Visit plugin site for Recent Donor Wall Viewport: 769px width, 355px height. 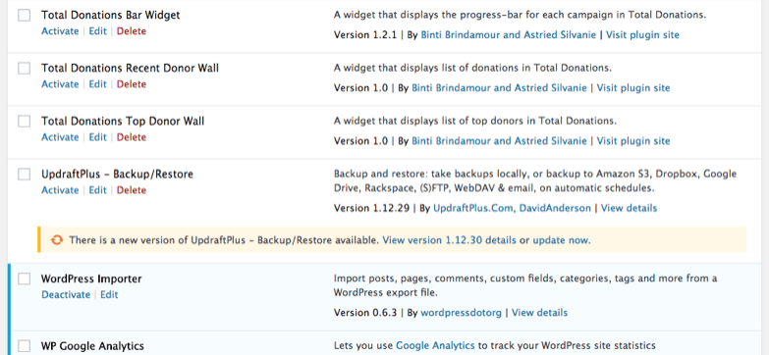(633, 87)
